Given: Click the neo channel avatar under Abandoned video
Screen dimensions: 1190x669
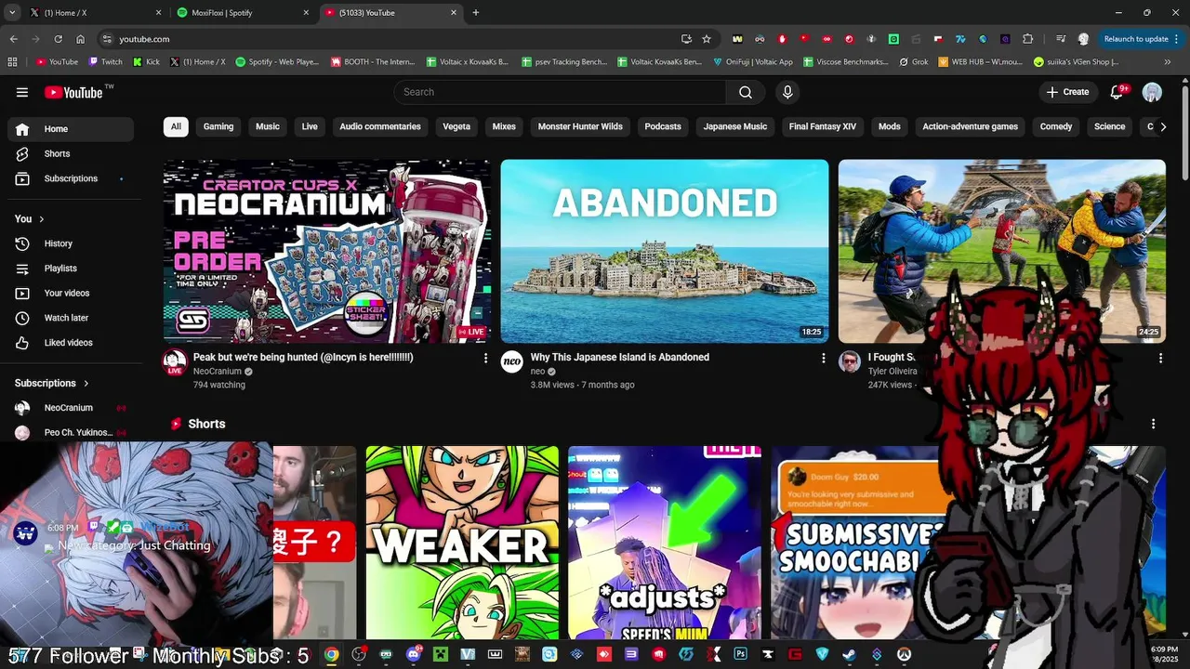Looking at the screenshot, I should tap(512, 362).
